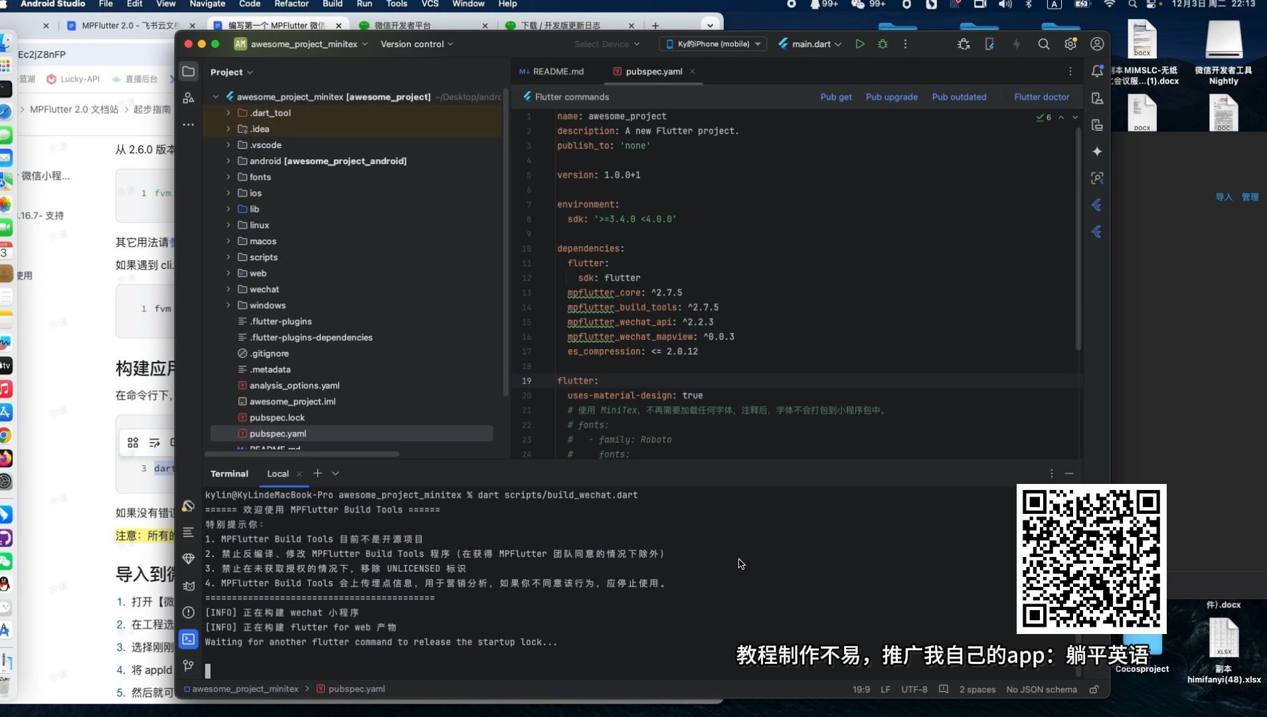Open the first Flutter tool icon in right sidebar
1267x717 pixels.
click(1097, 205)
